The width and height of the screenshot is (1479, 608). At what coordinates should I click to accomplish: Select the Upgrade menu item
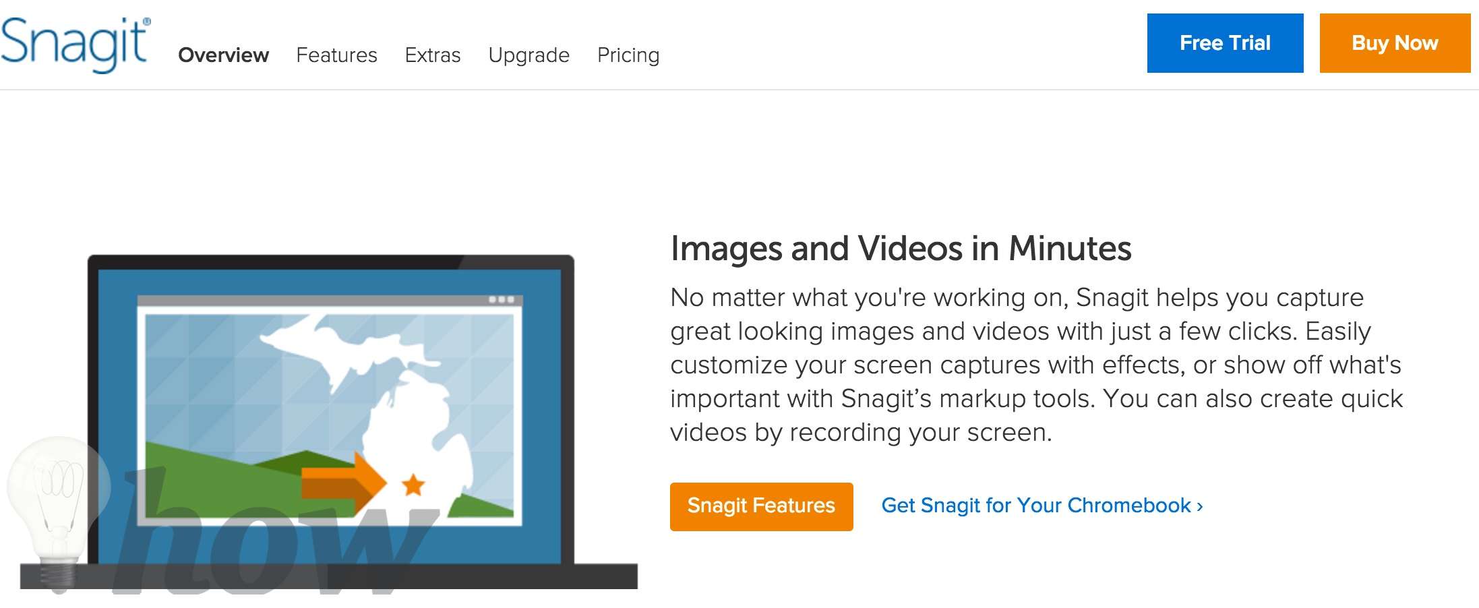[x=529, y=55]
